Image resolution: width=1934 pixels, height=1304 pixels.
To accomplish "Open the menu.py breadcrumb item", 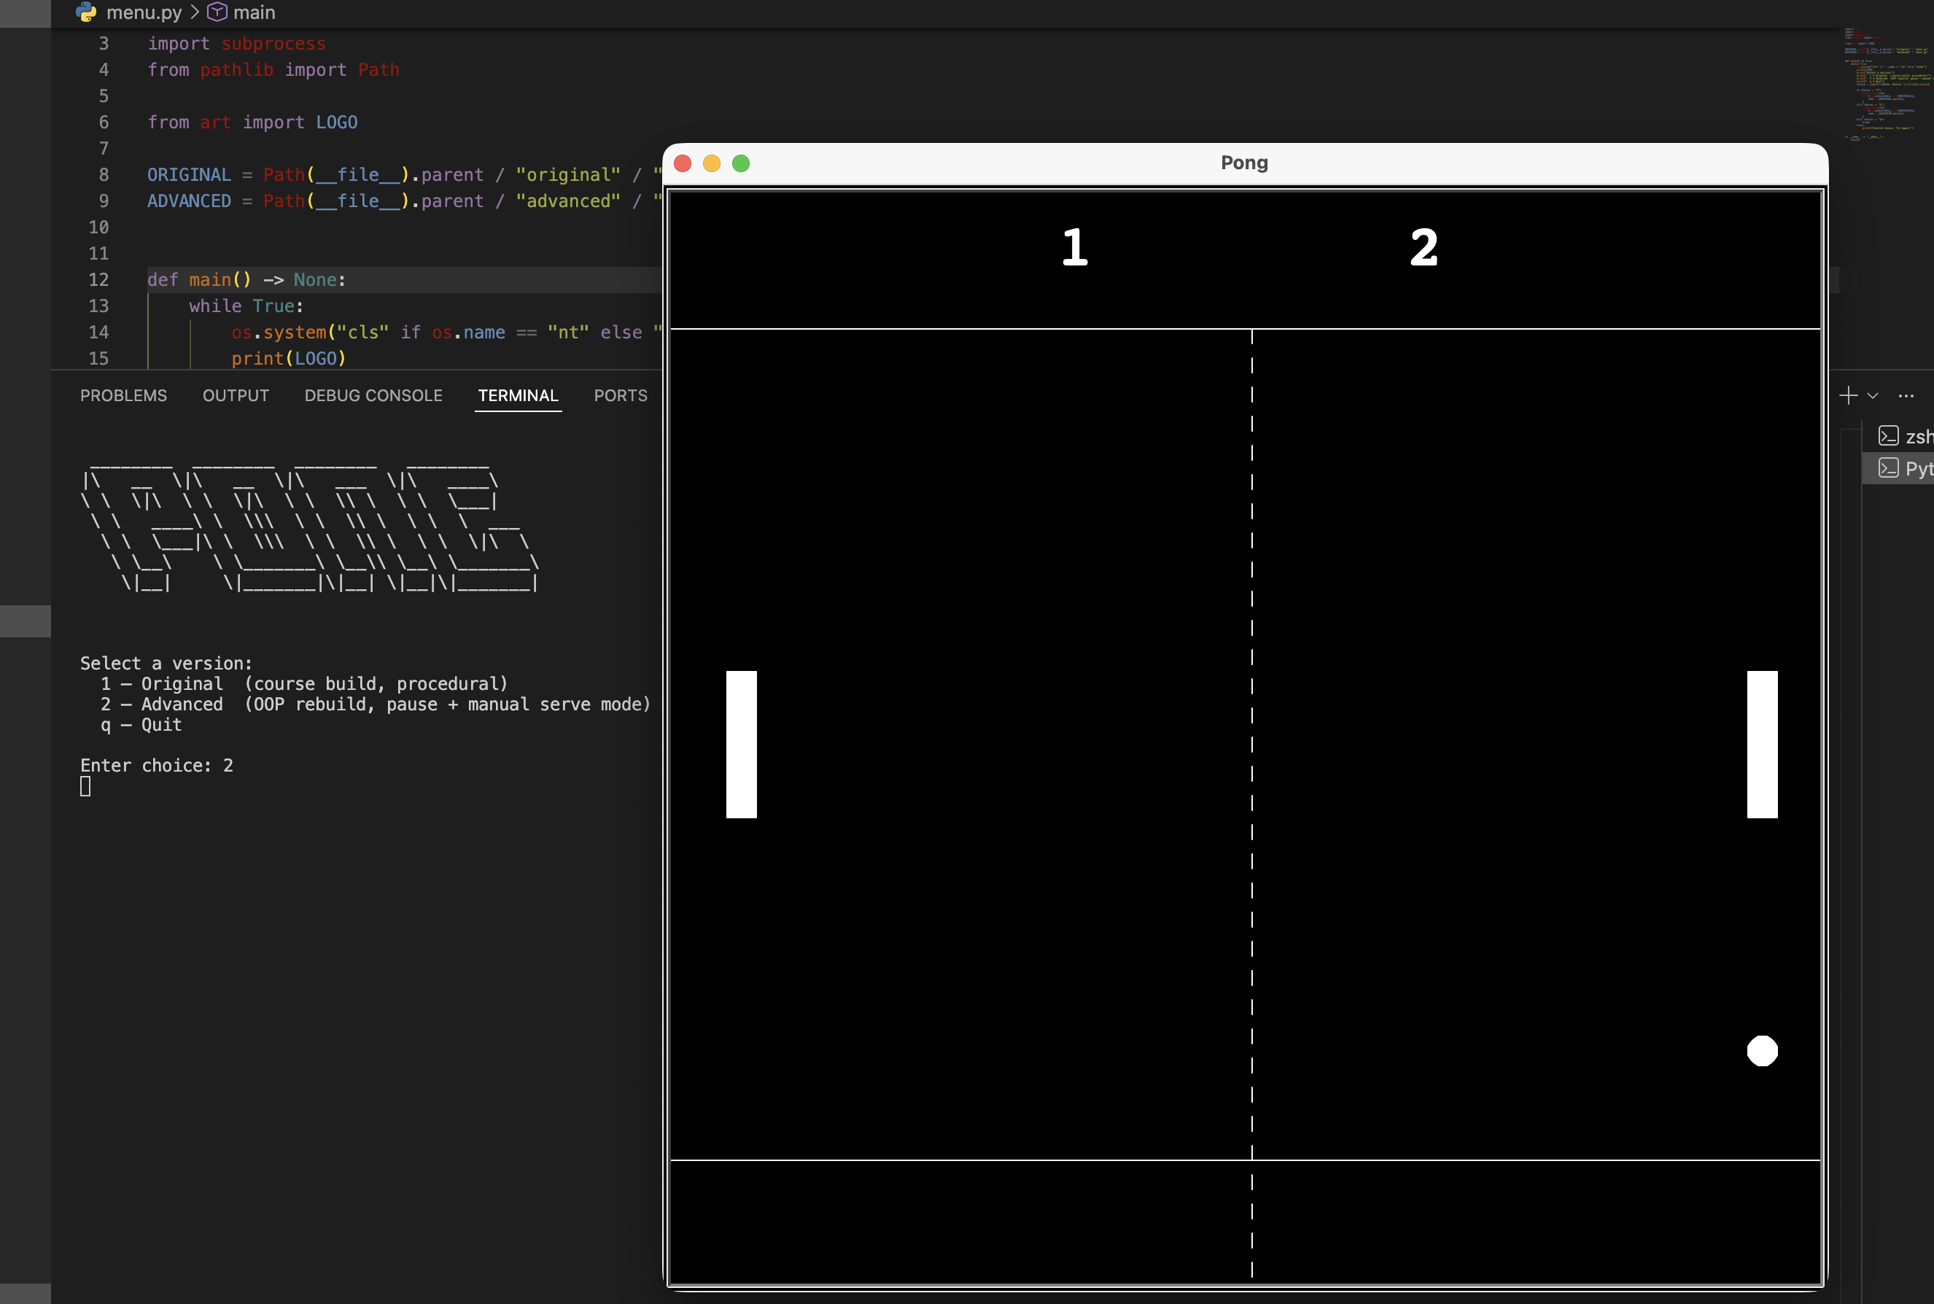I will tap(144, 12).
